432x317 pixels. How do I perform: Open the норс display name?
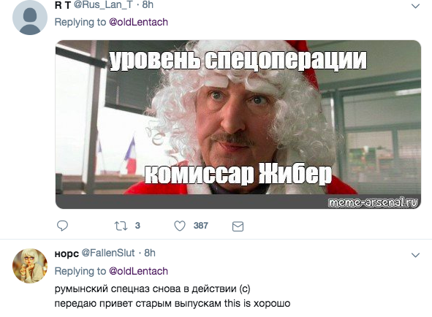pyautogui.click(x=67, y=253)
